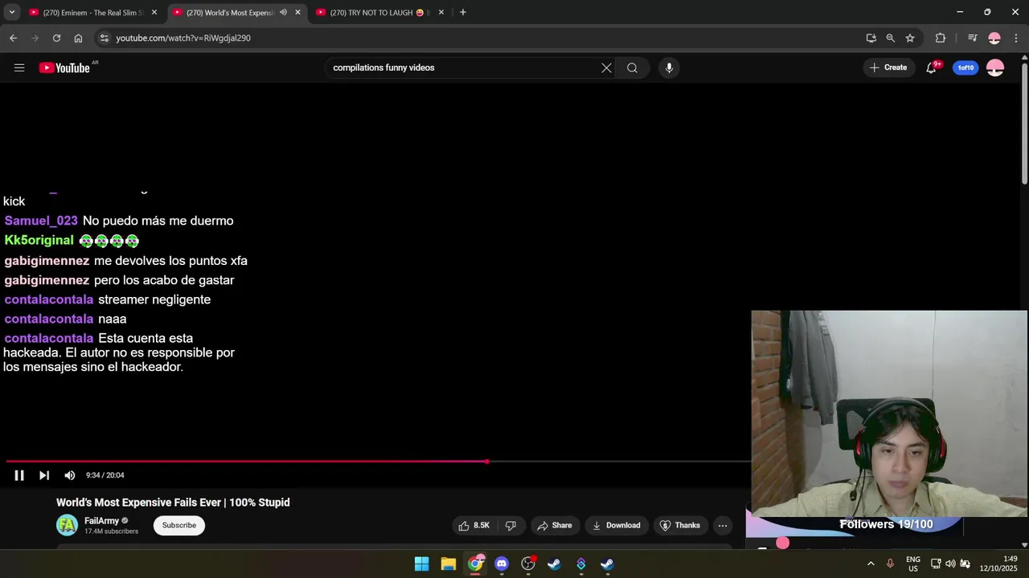This screenshot has height=578, width=1029.
Task: Focus the search field containing compilations funny videos
Action: click(463, 67)
